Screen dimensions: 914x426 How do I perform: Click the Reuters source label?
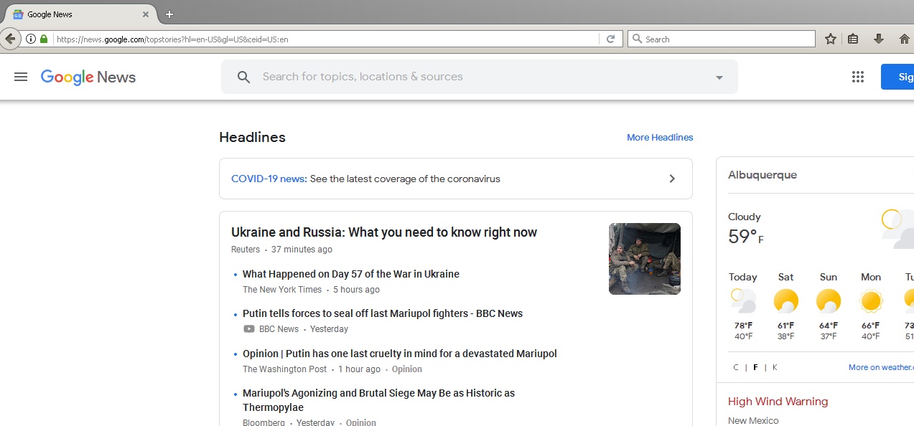tap(246, 250)
